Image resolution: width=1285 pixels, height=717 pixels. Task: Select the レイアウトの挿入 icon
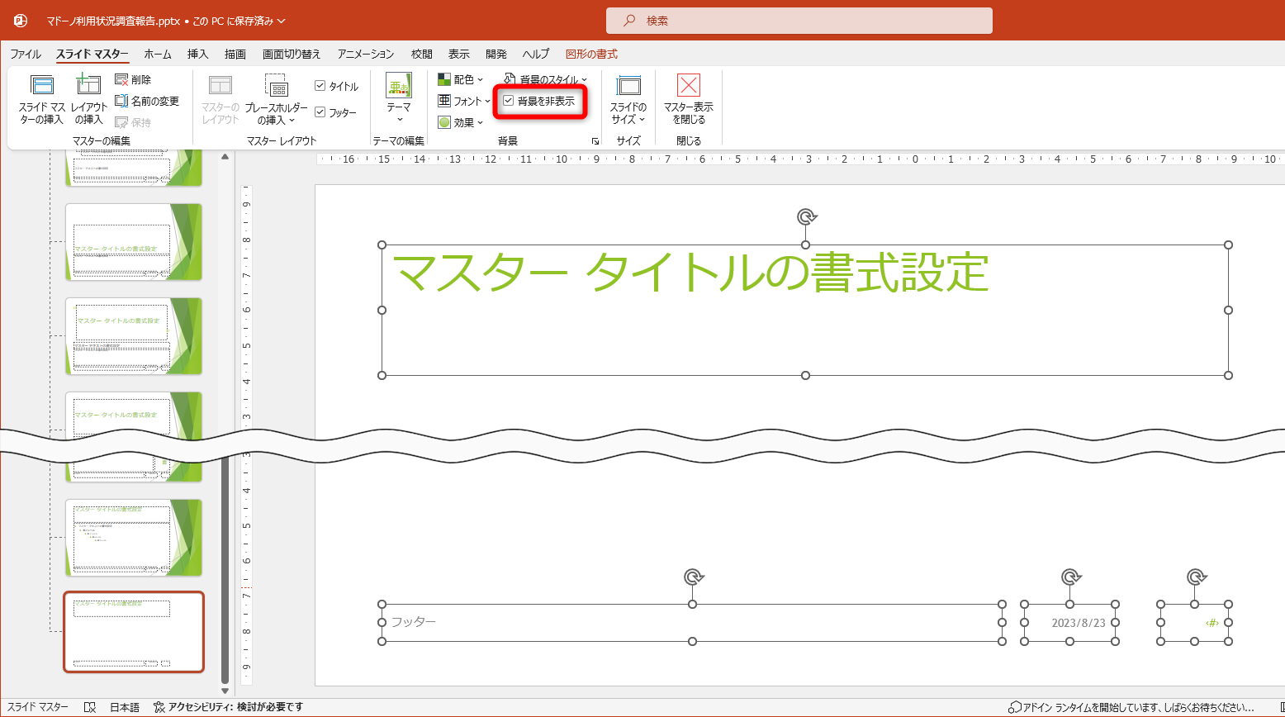[88, 99]
